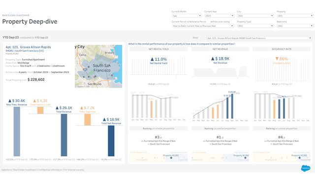This screenshot has height=179, width=315.
Task: Click the Property #1382 diamond in the Net Revenue ranking
Action: pos(245,158)
